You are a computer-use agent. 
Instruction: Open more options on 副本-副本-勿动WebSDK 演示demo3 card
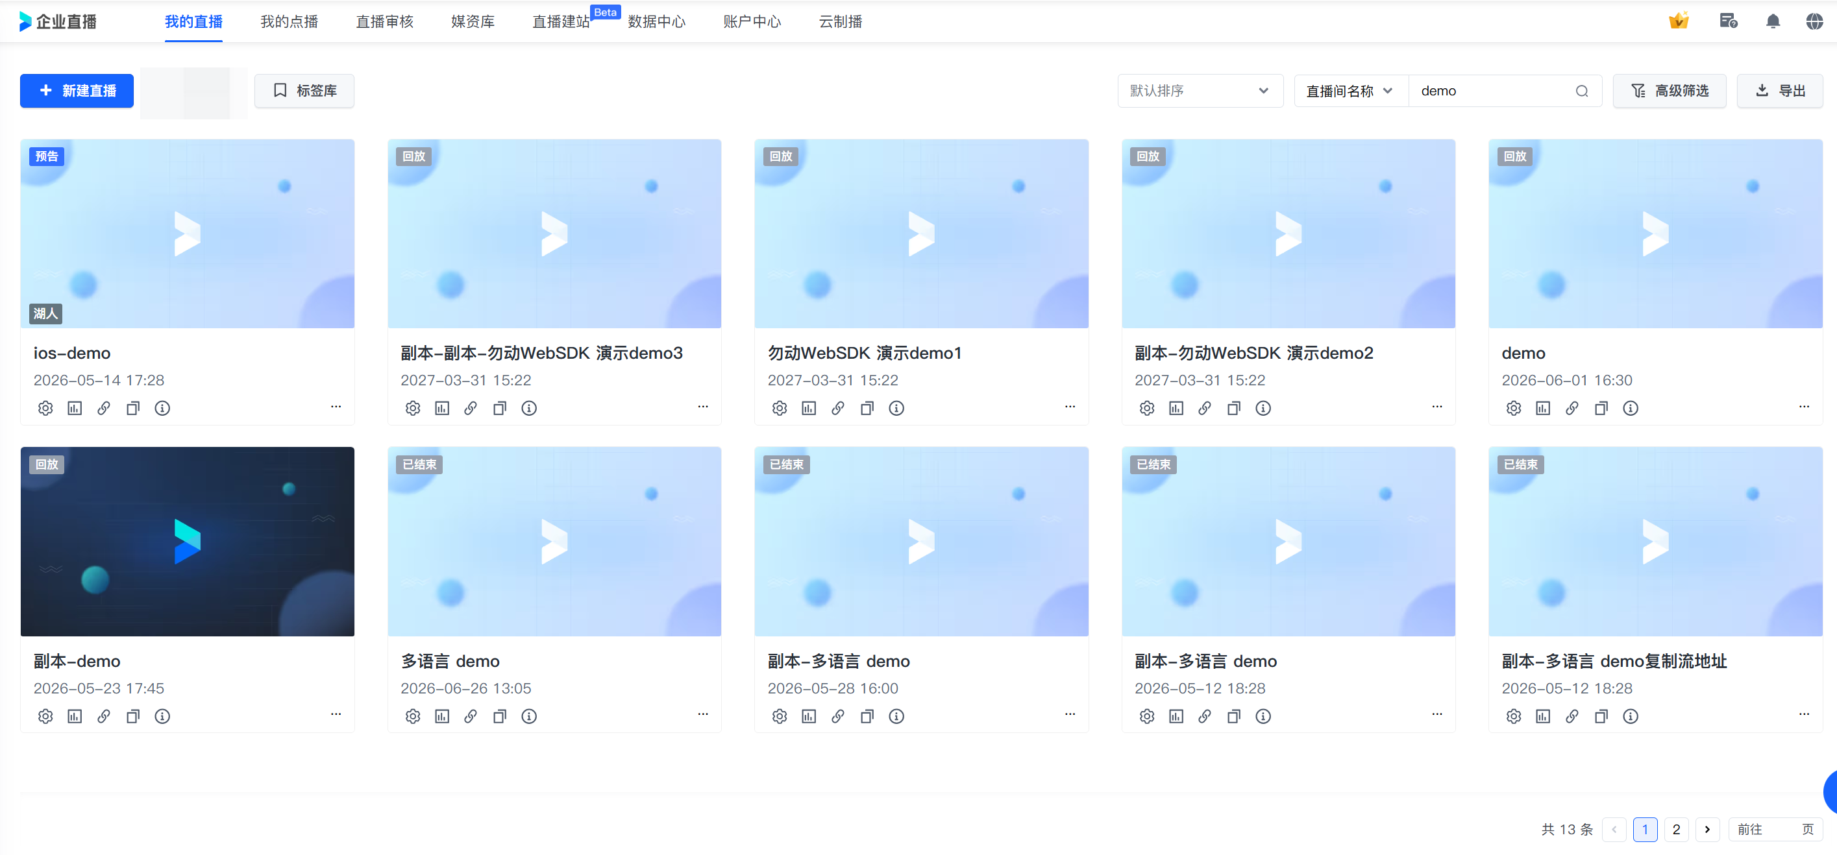[703, 407]
